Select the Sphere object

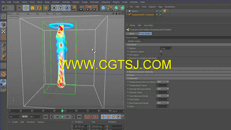[x=135, y=11]
